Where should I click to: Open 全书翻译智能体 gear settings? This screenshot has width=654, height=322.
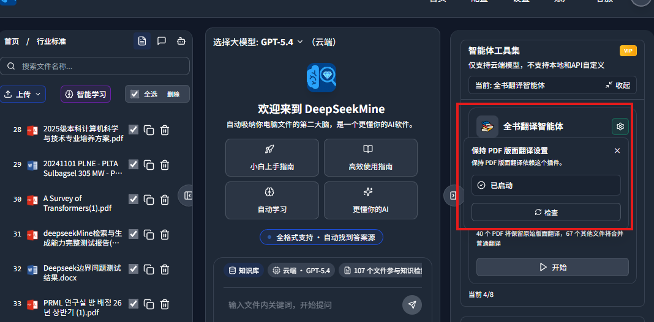[x=620, y=126]
